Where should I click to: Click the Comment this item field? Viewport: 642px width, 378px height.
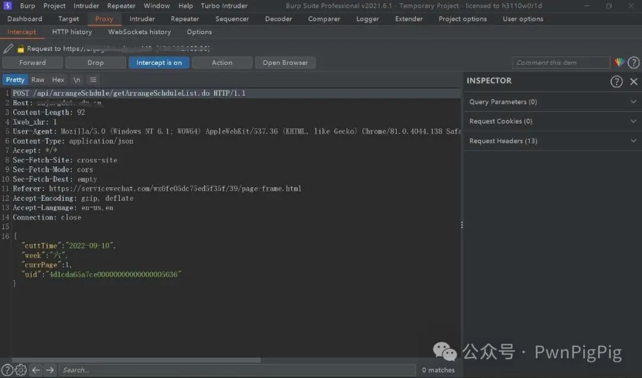pos(561,62)
